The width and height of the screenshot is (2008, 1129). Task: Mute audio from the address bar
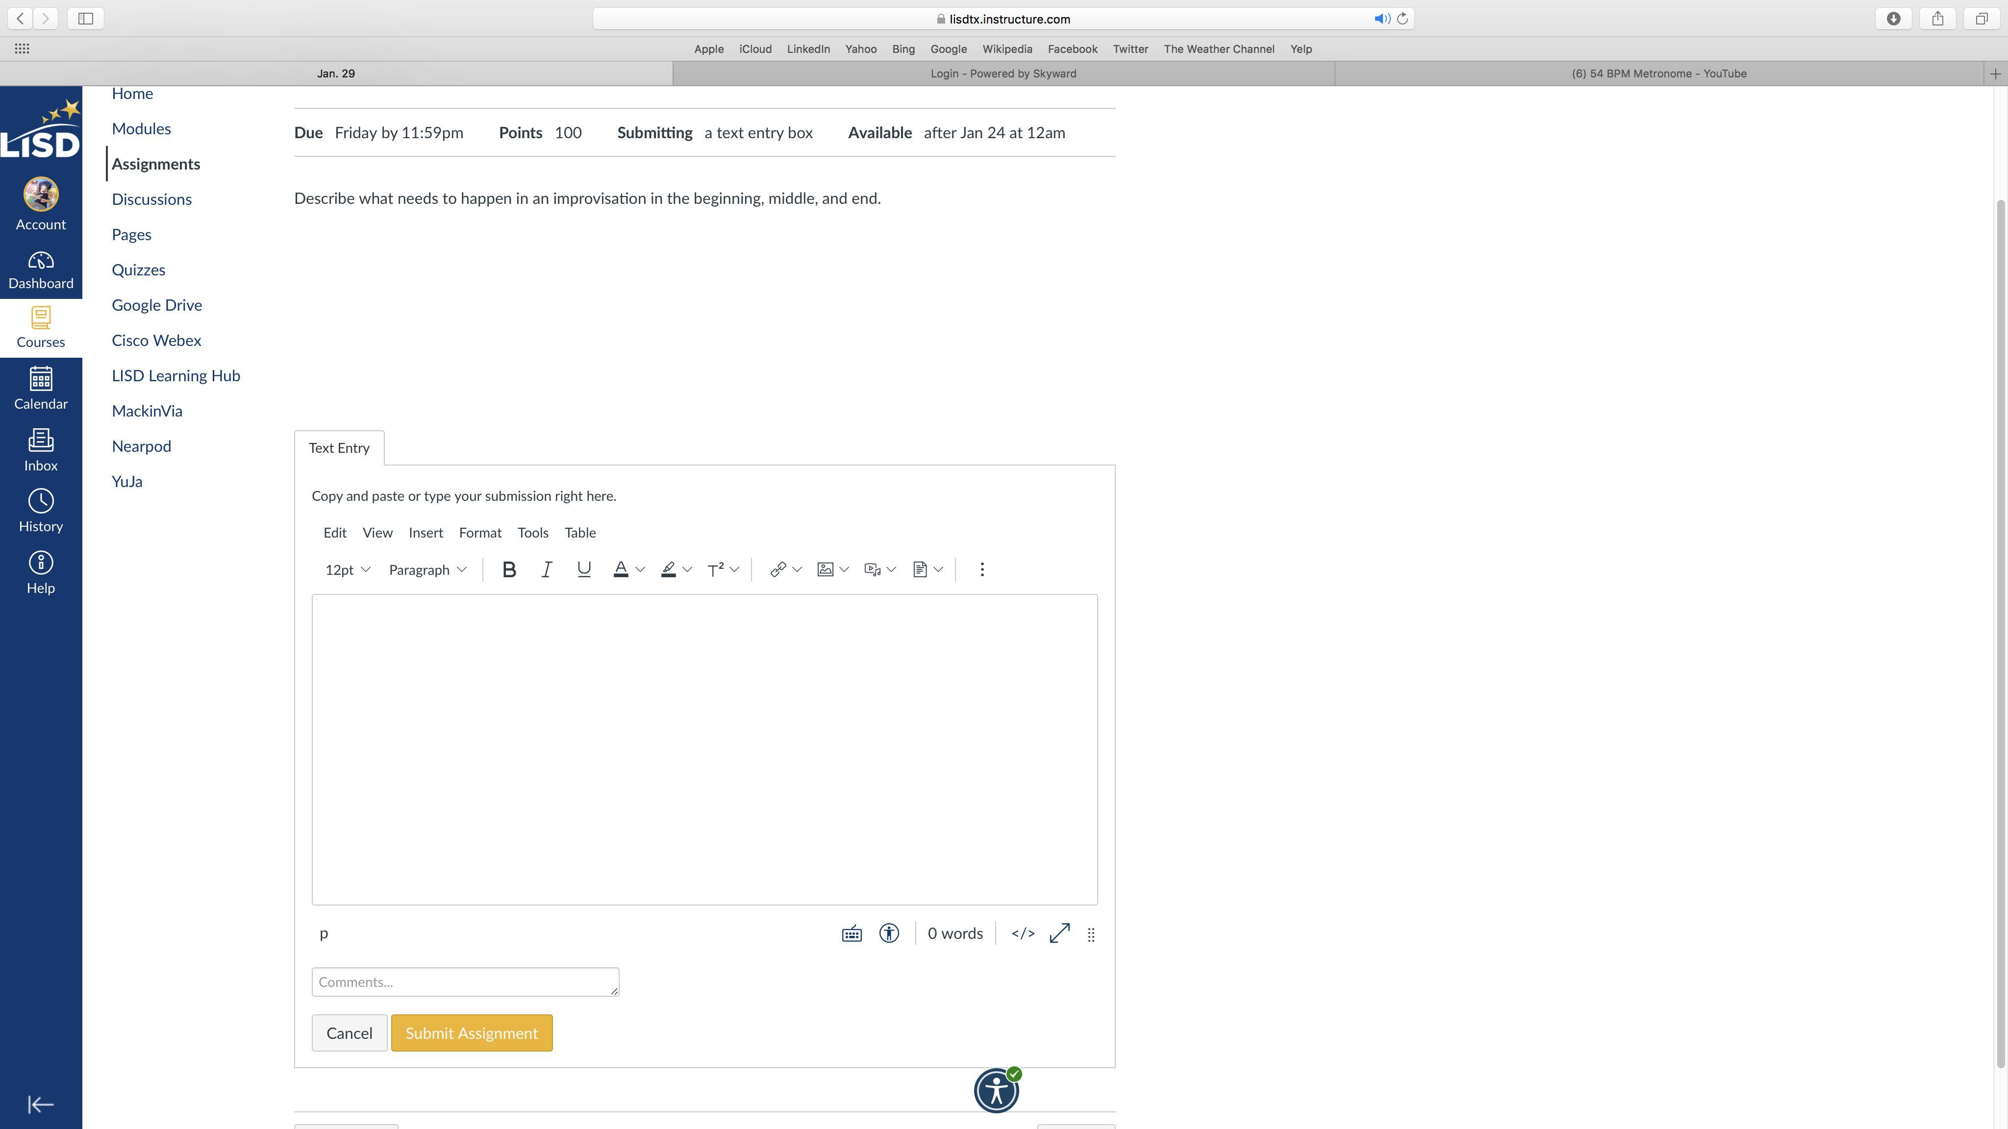1381,19
